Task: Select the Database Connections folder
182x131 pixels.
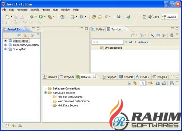Action: tap(66, 88)
